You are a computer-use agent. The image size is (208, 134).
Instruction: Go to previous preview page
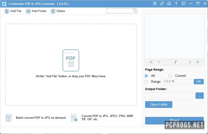coord(159,62)
